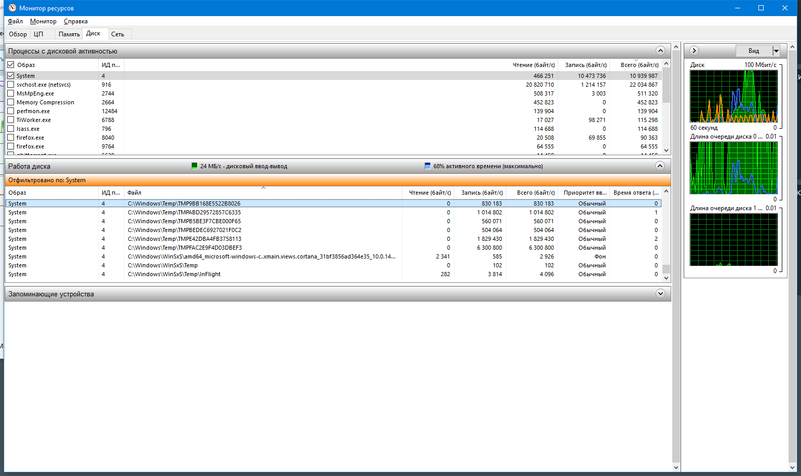The image size is (801, 476).
Task: Hide the graphs pane with arrow button
Action: (x=694, y=50)
